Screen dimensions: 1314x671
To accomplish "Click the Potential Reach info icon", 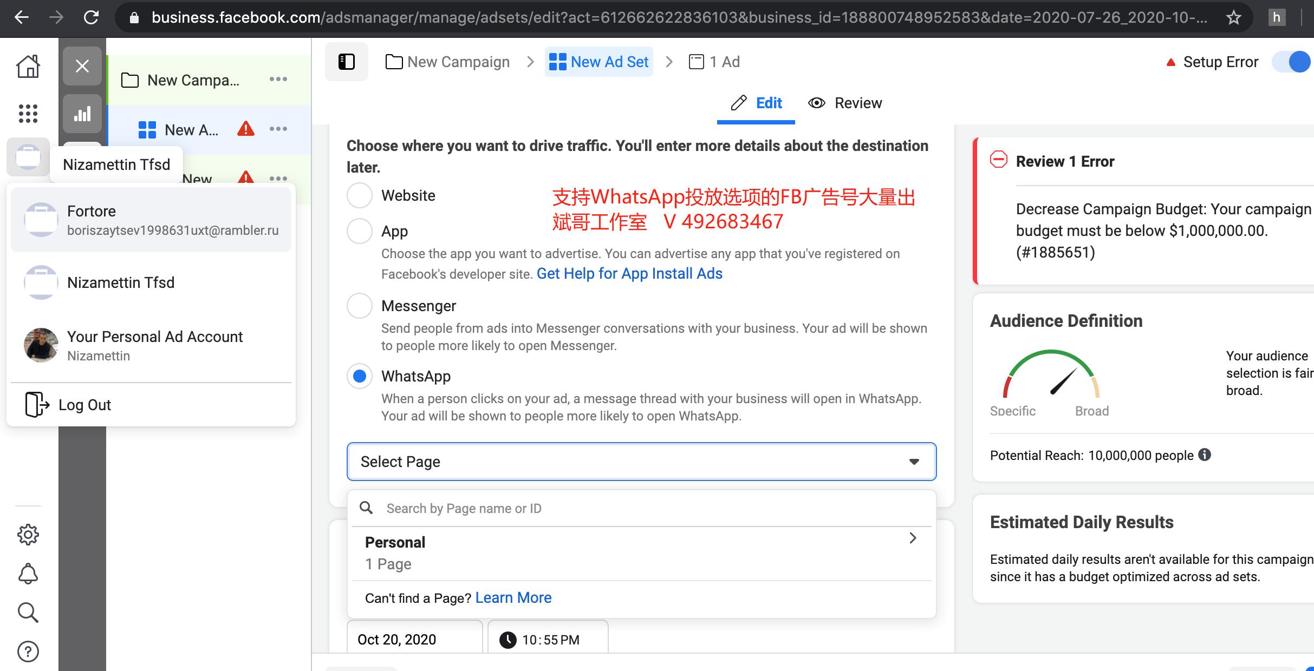I will [1205, 455].
